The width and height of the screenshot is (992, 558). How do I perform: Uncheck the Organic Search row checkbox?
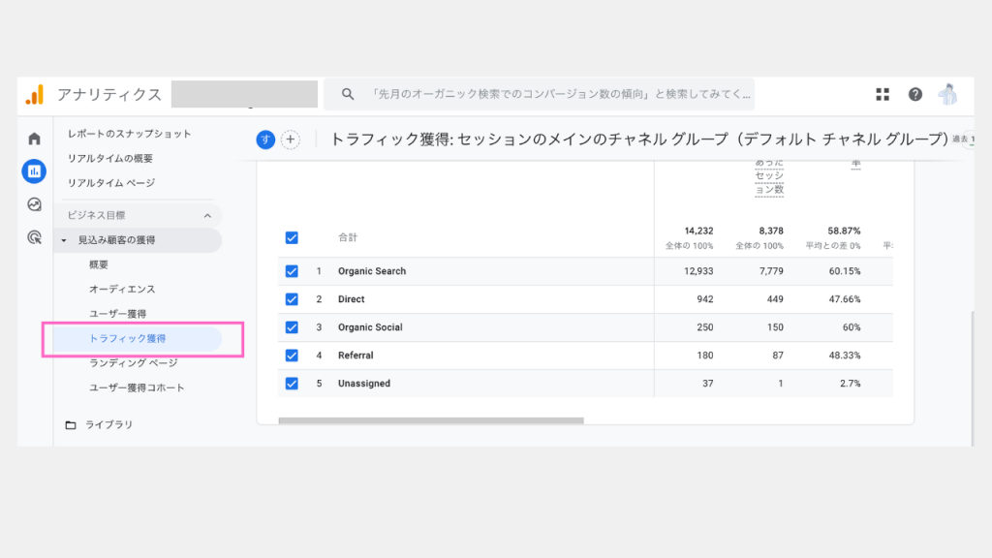(x=292, y=271)
